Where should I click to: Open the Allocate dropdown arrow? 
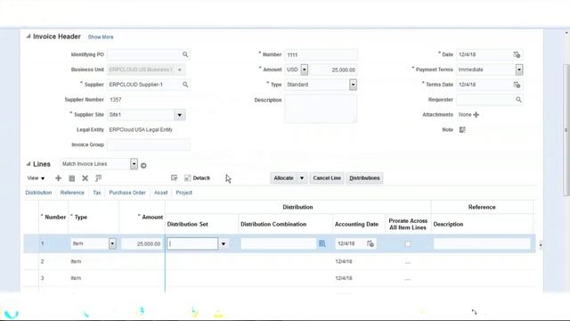tap(302, 178)
